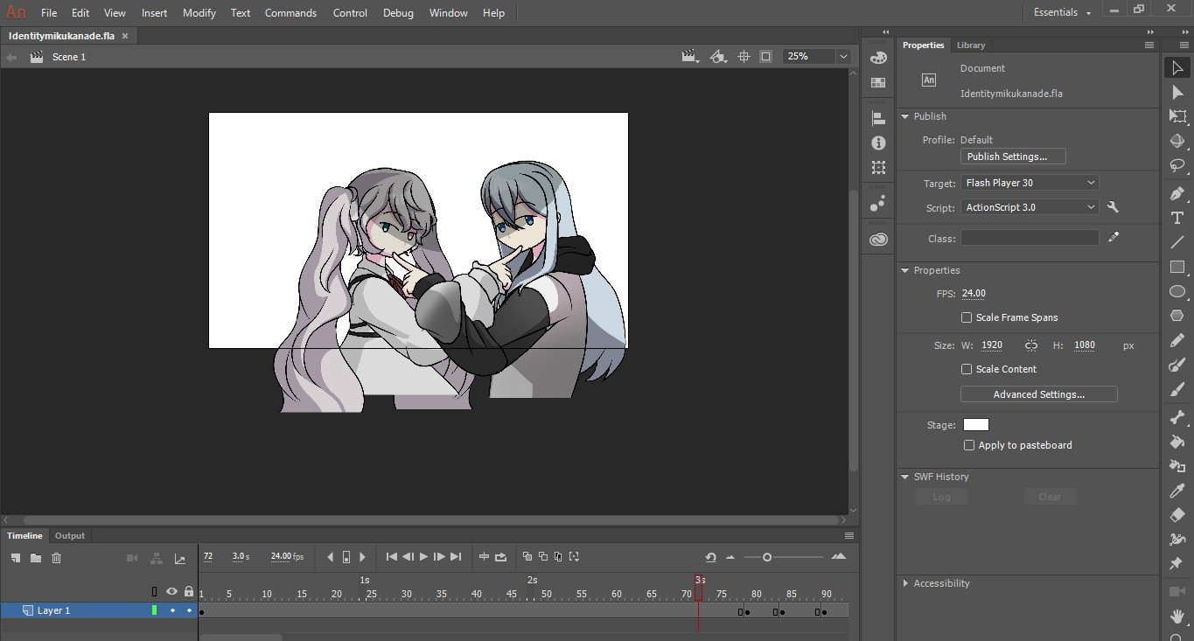The image size is (1194, 641).
Task: Open the ActionScript 3.0 script dropdown
Action: [x=1030, y=207]
